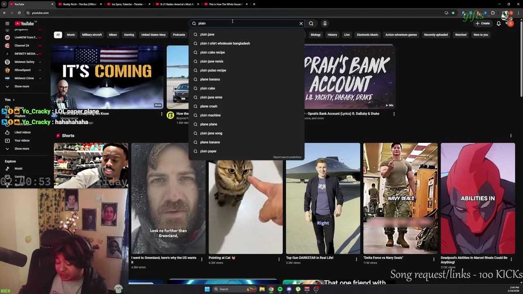The height and width of the screenshot is (294, 523).
Task: Select the Military aircraft filter chip
Action: tap(92, 35)
